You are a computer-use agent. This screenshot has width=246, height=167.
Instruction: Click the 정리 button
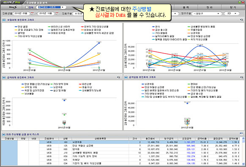(209, 7)
